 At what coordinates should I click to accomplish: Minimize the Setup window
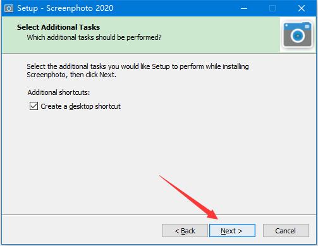click(x=244, y=8)
